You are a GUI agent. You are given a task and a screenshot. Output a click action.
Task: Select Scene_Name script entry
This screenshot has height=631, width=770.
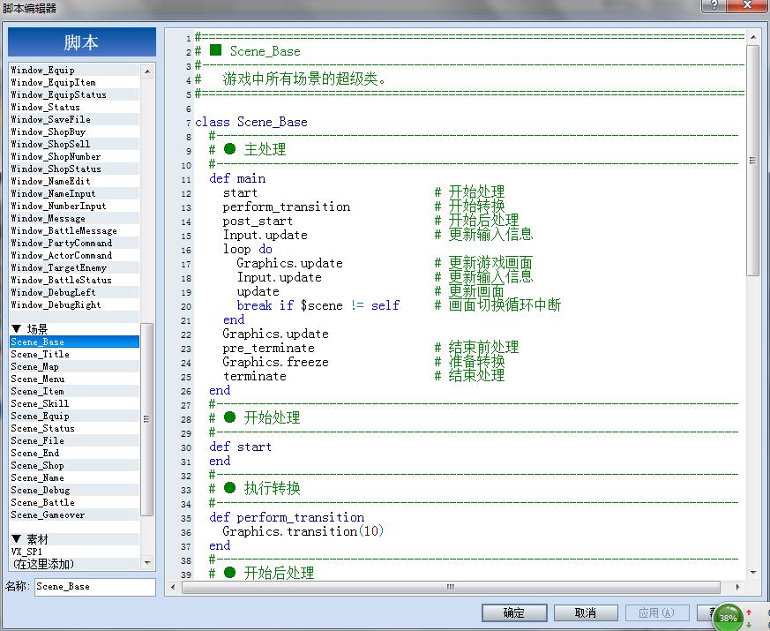(75, 477)
